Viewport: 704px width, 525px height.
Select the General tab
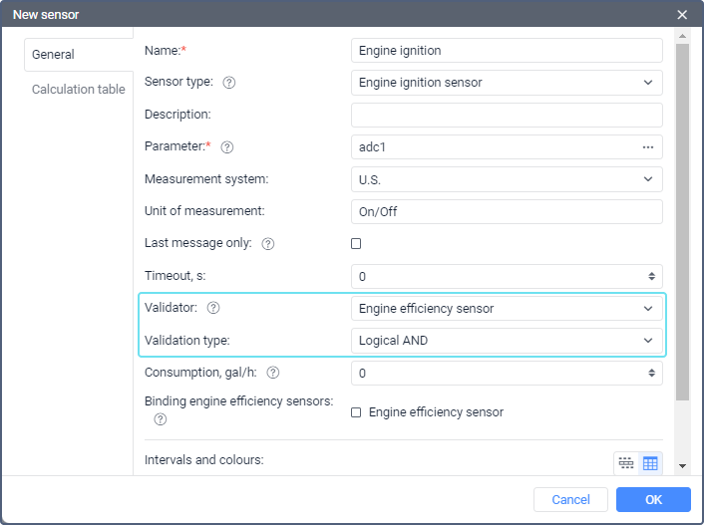pos(54,55)
